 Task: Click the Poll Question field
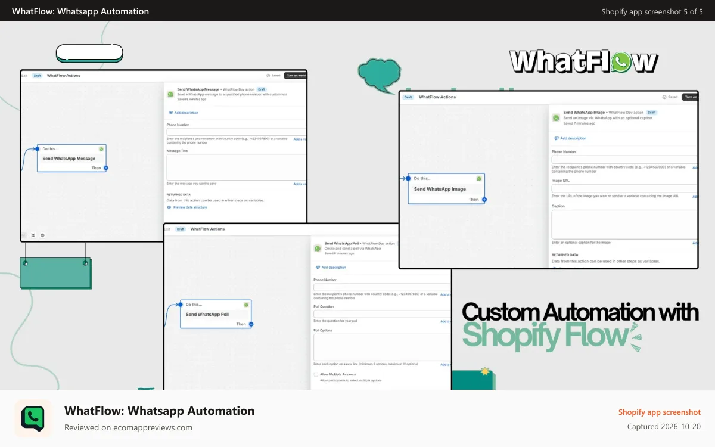click(x=383, y=314)
